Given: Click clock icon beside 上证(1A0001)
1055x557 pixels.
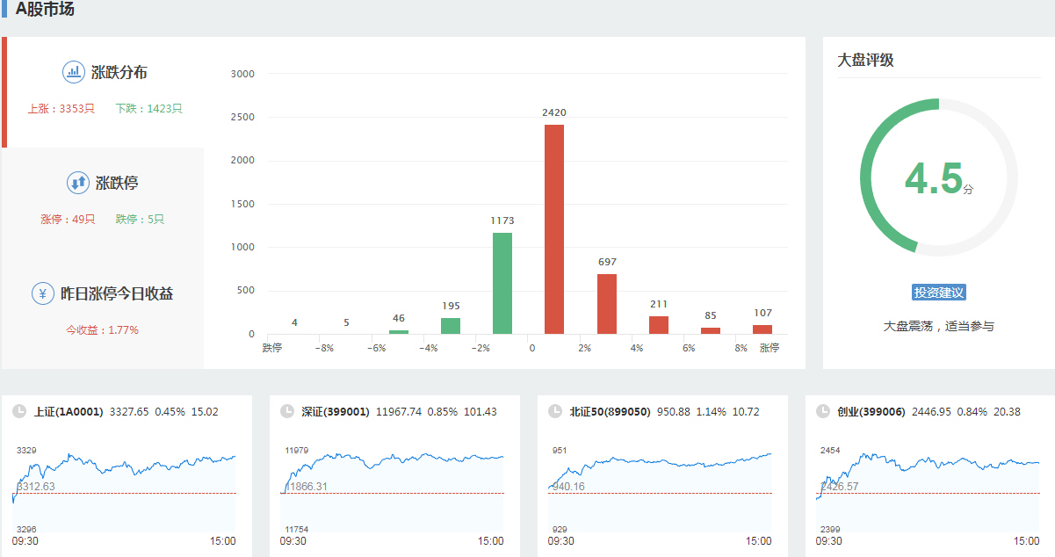Looking at the screenshot, I should coord(19,411).
